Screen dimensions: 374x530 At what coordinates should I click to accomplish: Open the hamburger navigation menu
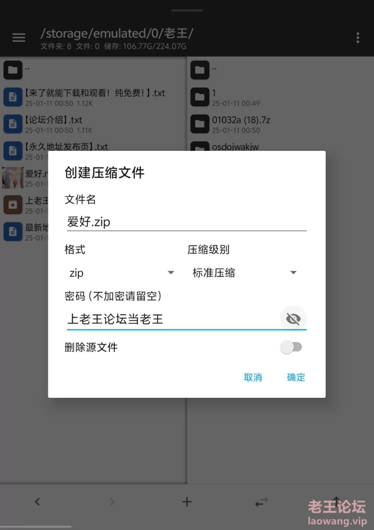pos(19,37)
